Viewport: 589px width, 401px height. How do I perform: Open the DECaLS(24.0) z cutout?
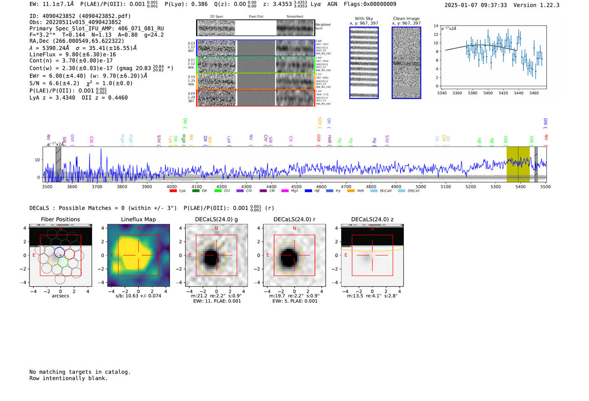372,255
